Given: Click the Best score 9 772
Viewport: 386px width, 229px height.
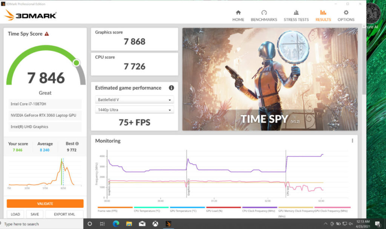Looking at the screenshot, I should [x=72, y=150].
